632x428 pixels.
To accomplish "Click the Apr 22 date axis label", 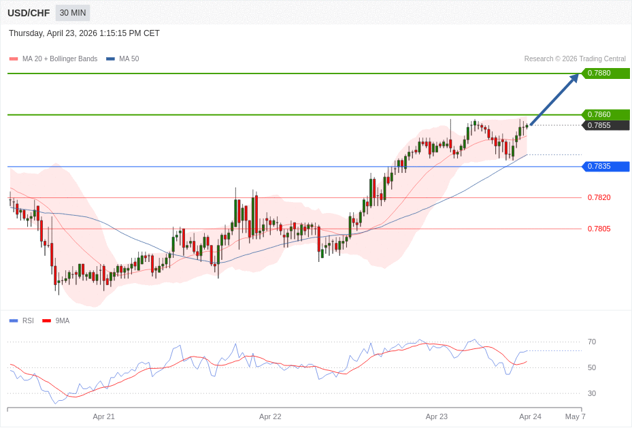I will tap(270, 416).
